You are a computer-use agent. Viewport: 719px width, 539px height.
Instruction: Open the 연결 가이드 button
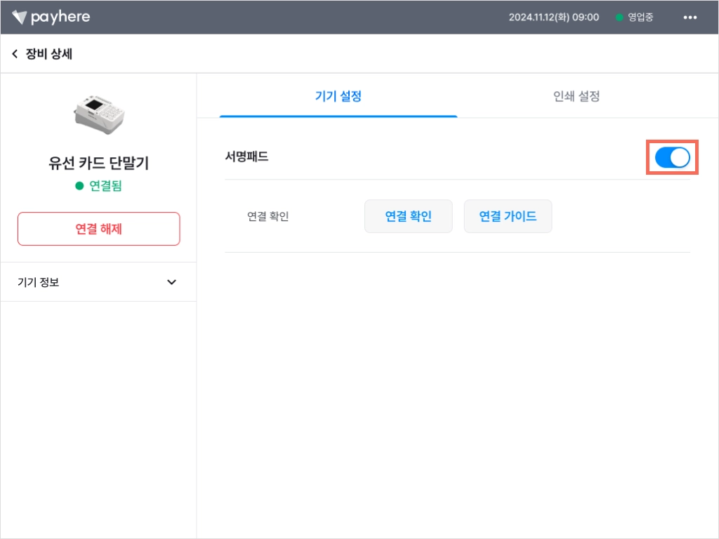[508, 216]
